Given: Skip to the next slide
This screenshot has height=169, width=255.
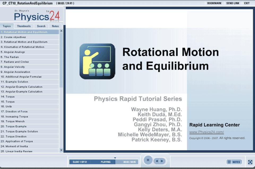Looking at the screenshot, I should coord(162,161).
